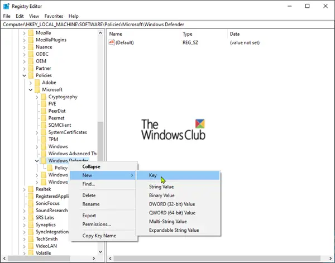Select the (Default) string value icon

112,42
